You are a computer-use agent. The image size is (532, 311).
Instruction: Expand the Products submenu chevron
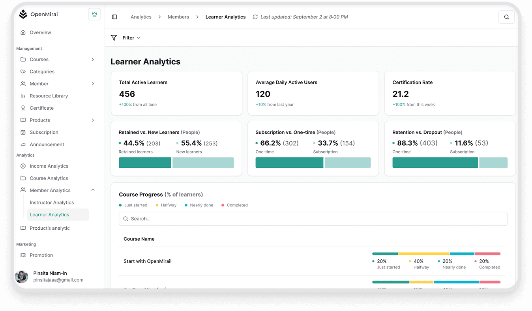pyautogui.click(x=93, y=120)
